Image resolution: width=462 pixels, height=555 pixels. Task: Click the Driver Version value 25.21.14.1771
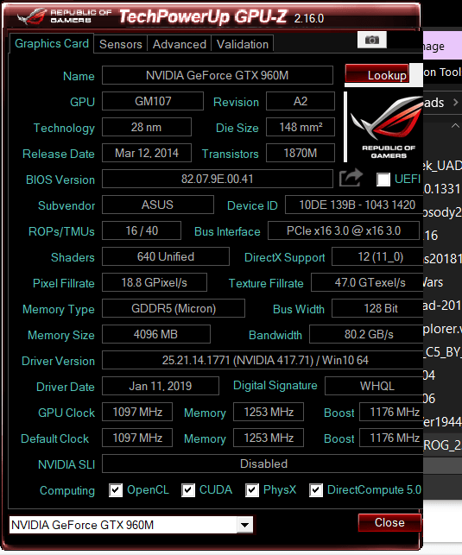click(263, 360)
